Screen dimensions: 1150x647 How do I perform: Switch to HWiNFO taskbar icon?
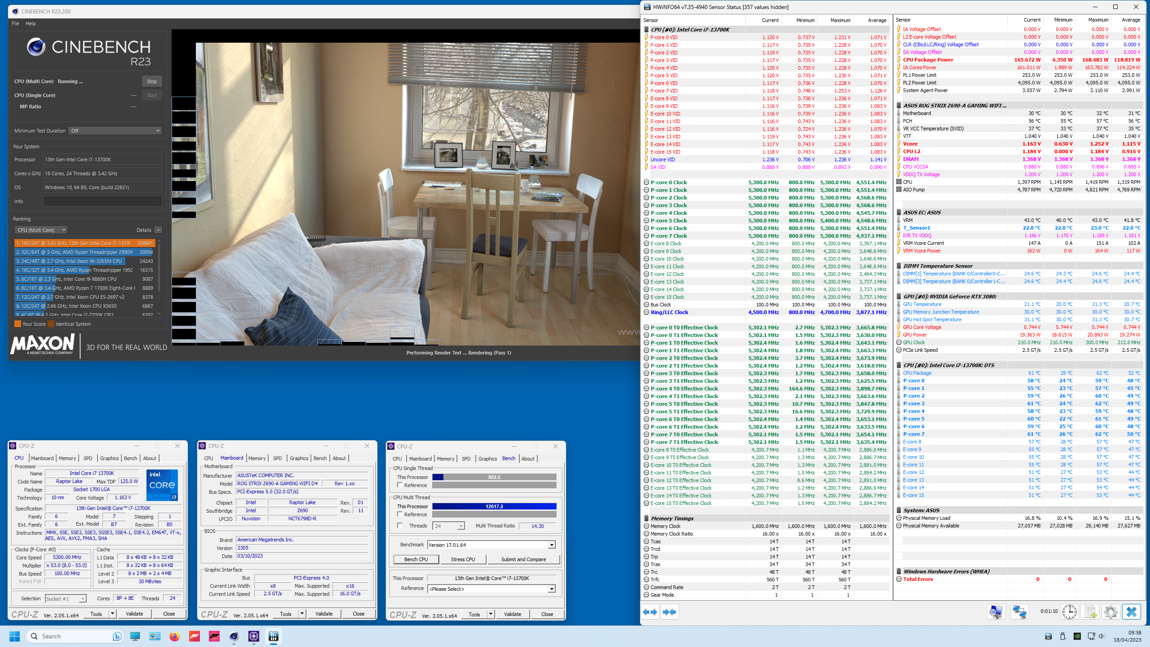[274, 636]
